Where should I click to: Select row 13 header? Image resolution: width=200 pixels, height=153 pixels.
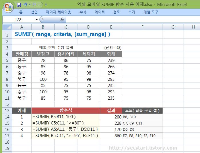point(7,110)
